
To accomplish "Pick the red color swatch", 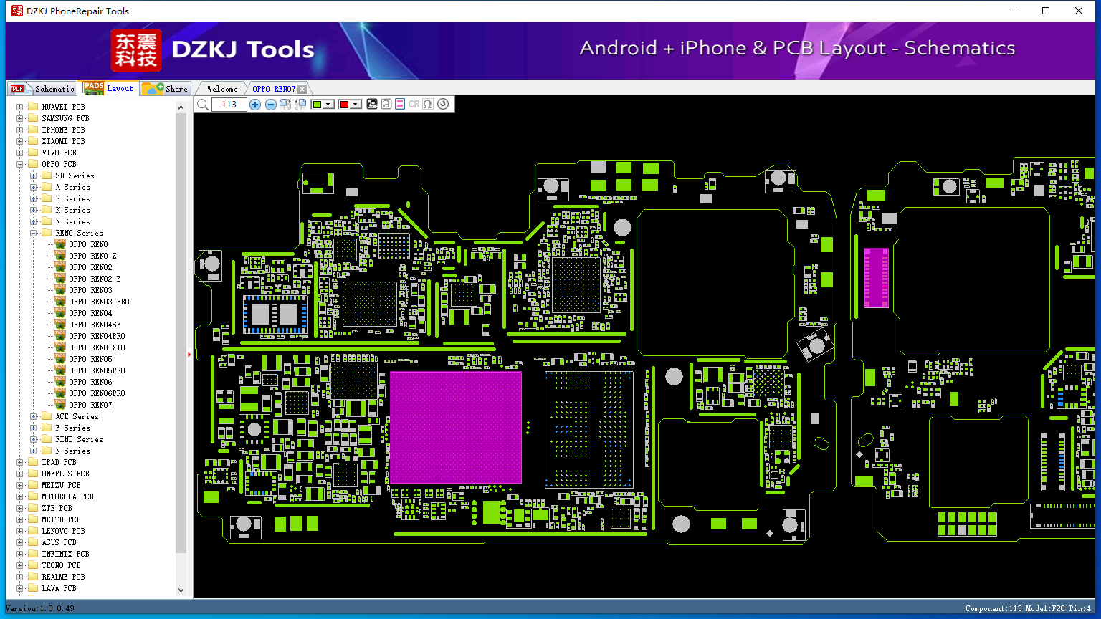I will (344, 105).
